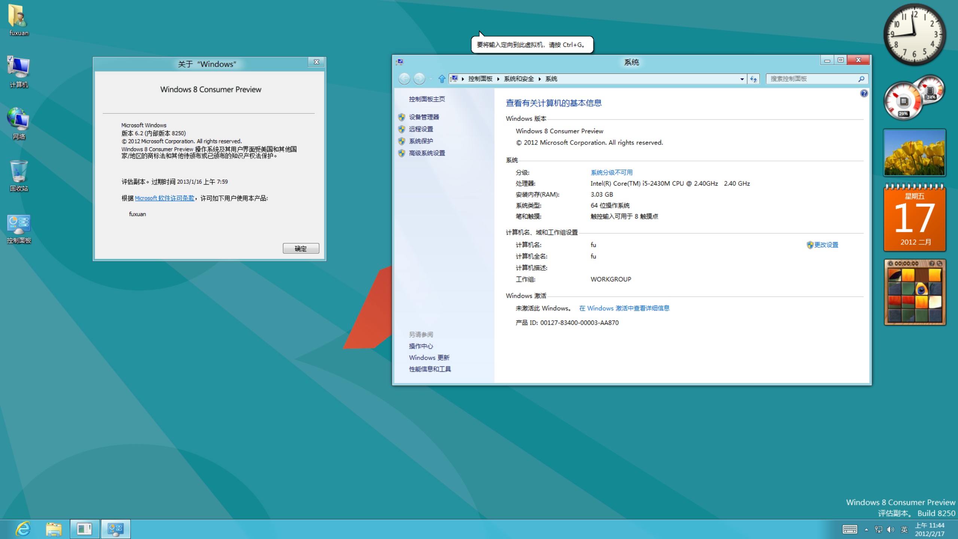Open the volume speaker tray icon
Screen dimensions: 958x539
point(891,529)
